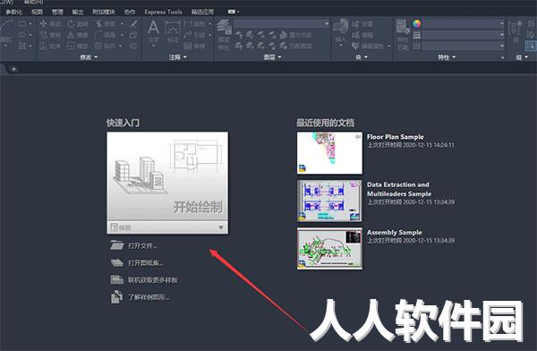Click the Hatch draw tool icon
This screenshot has height=351, width=537.
tap(22, 46)
